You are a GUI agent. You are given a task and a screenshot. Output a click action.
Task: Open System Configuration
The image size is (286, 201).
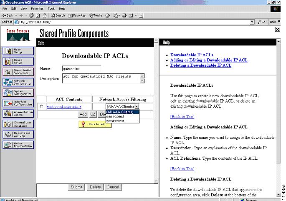(18, 93)
